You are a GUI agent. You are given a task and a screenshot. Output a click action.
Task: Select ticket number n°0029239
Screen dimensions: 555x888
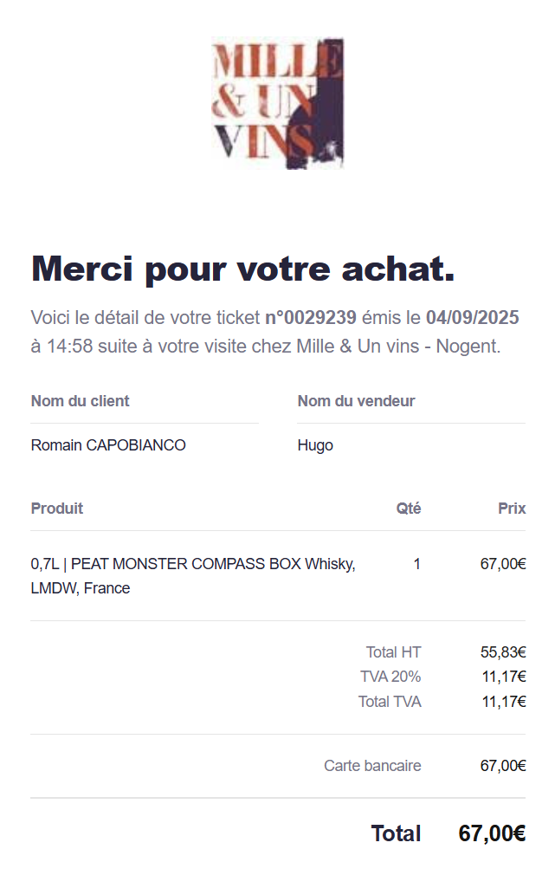(311, 318)
